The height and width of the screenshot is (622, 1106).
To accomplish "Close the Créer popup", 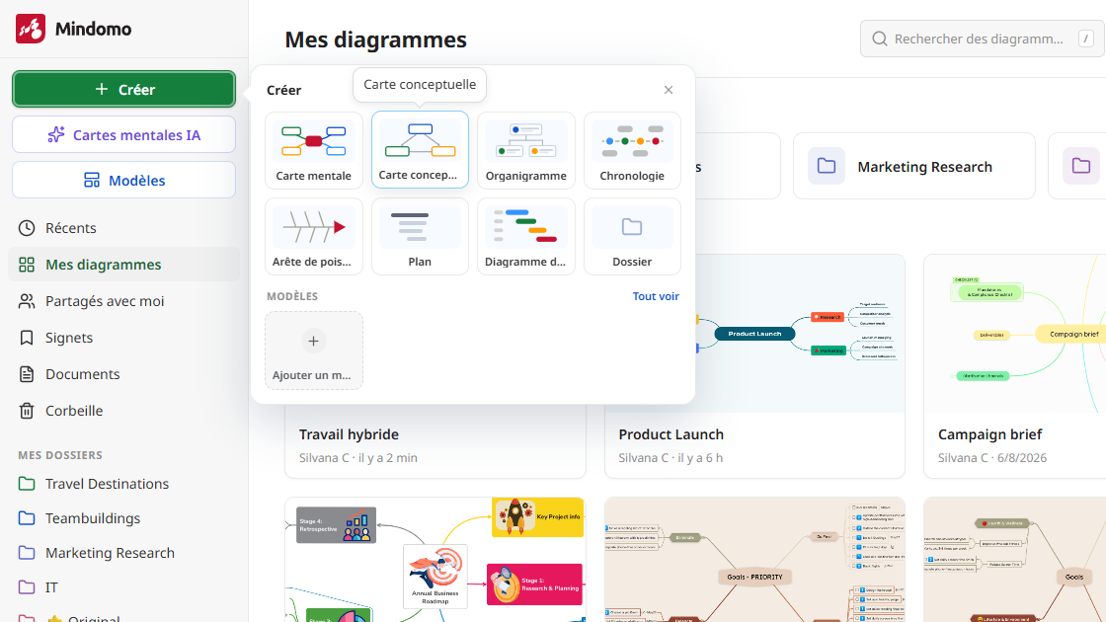I will pos(669,90).
